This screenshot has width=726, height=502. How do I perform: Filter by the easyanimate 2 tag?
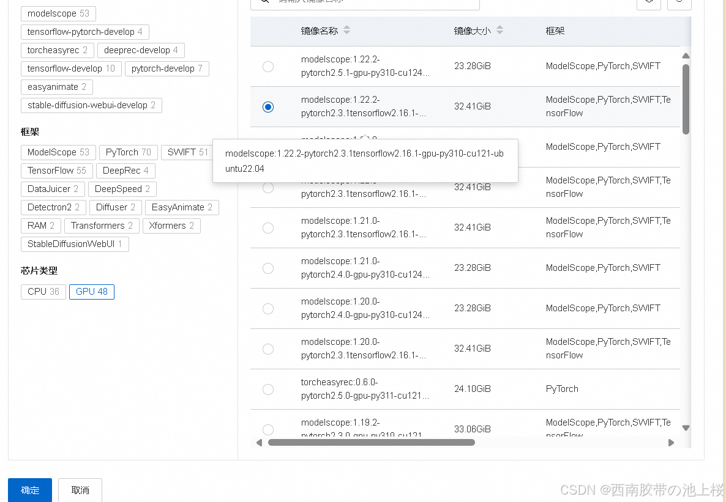click(56, 87)
